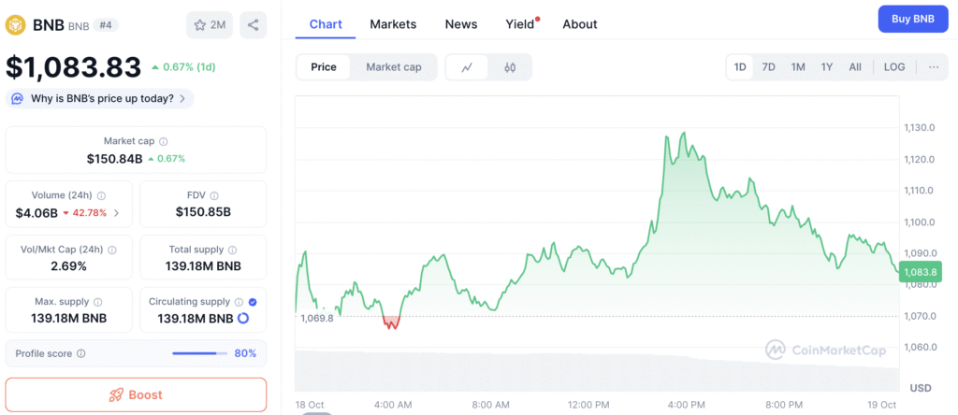Enable LOG scale on chart
This screenshot has width=958, height=415.
(893, 67)
